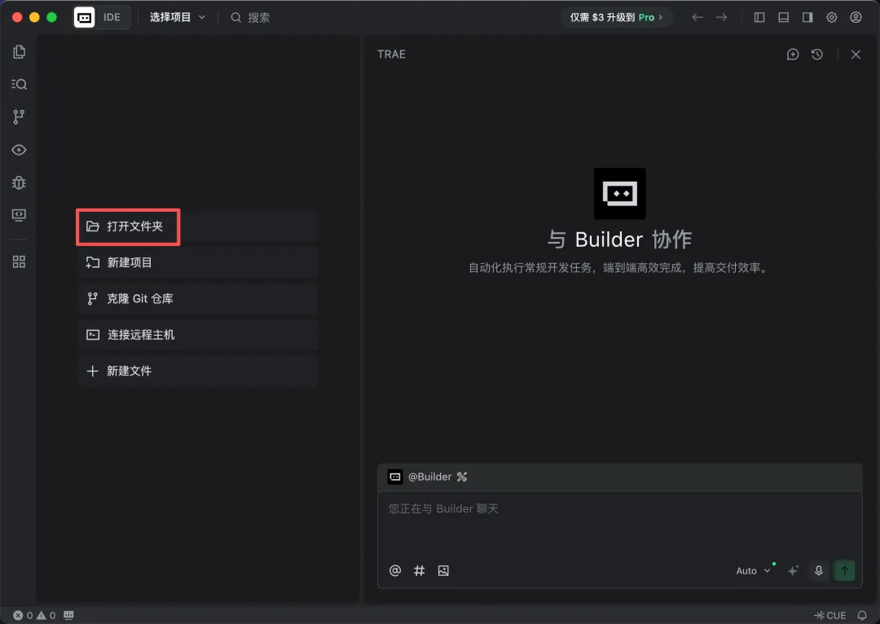
Task: Click the @ mention icon in chat input
Action: (x=395, y=571)
